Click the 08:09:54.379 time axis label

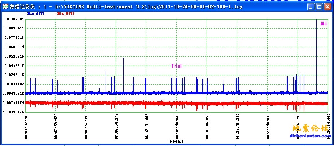click(116, 127)
